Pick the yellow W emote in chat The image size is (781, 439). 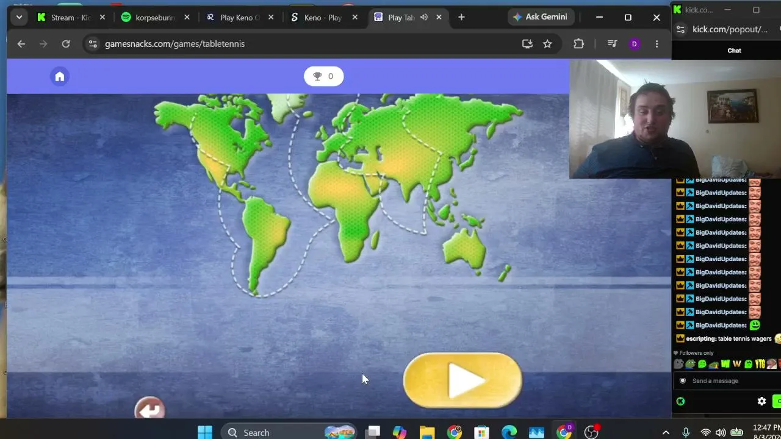[x=725, y=364]
